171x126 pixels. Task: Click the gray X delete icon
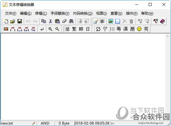[125, 21]
